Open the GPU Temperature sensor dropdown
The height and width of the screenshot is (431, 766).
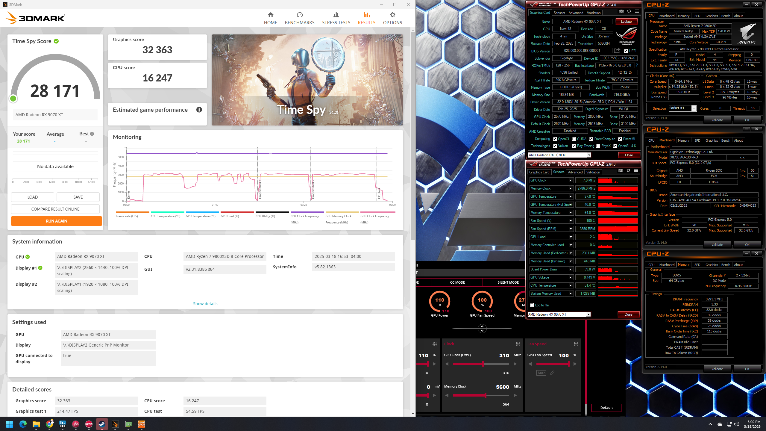[x=571, y=196]
